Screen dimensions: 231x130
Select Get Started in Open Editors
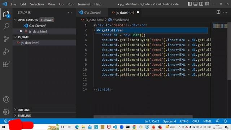44,26
